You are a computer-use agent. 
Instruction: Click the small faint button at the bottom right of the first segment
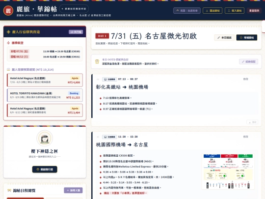[x=252, y=122]
